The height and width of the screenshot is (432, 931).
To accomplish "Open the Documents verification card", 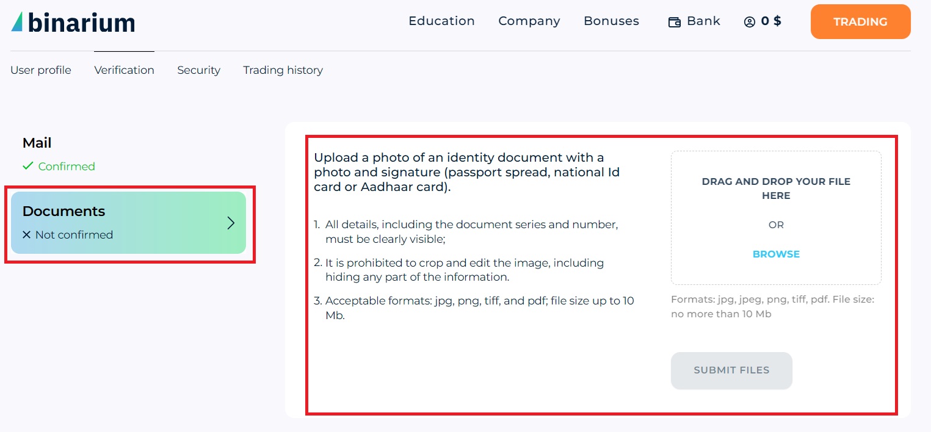I will pos(128,222).
